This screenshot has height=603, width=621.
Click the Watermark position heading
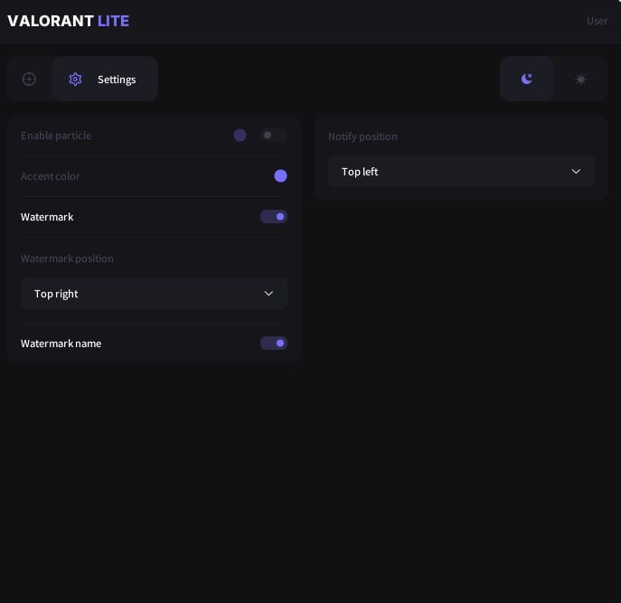(x=67, y=259)
